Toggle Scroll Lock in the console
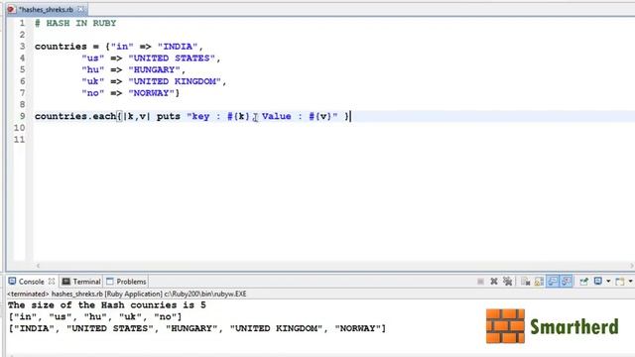Viewport: 635px width, 357px height. pos(539,282)
